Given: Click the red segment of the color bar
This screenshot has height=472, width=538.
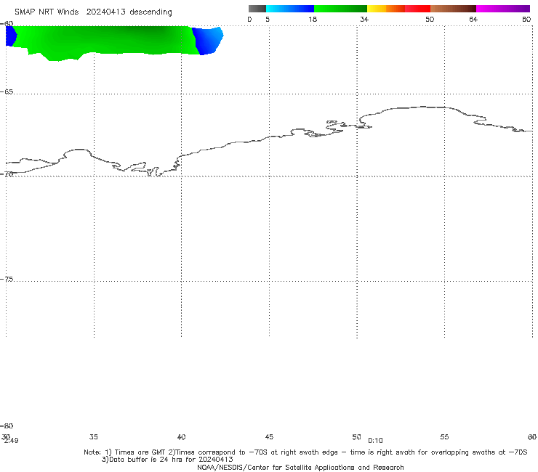Looking at the screenshot, I should point(417,9).
